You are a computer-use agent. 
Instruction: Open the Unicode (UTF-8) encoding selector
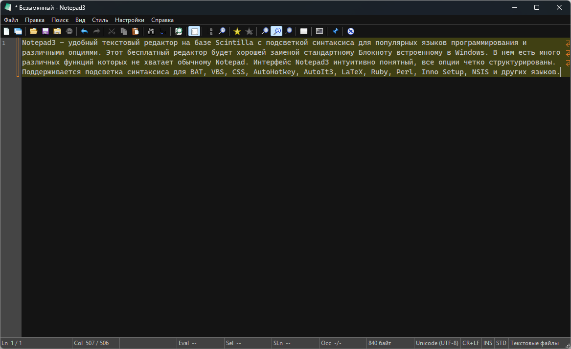pos(437,343)
